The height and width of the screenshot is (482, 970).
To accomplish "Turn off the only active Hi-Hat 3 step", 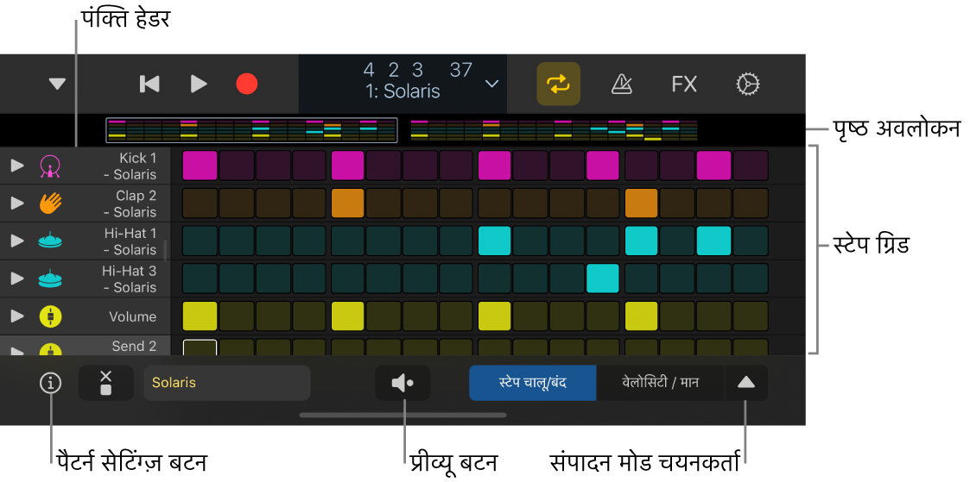I will pos(603,279).
